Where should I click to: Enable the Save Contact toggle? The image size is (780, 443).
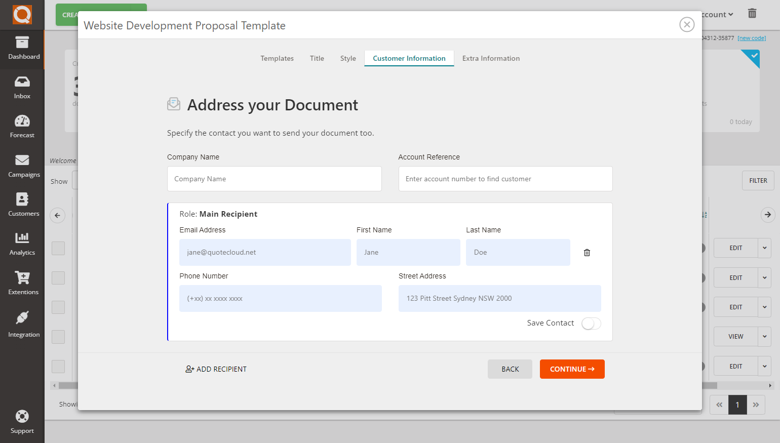tap(591, 323)
